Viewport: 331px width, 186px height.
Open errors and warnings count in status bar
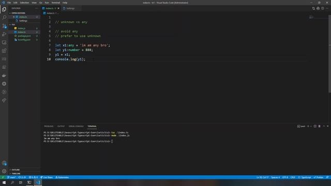[33, 177]
